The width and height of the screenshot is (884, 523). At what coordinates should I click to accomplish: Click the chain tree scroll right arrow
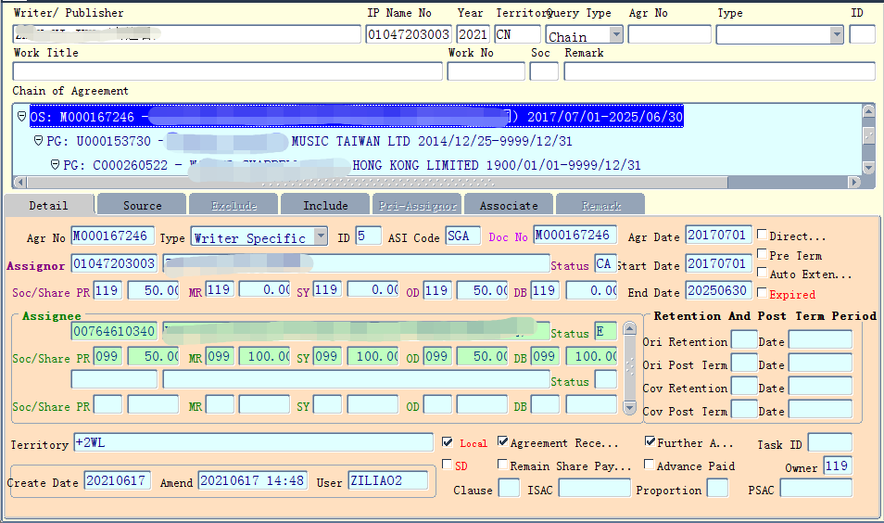pyautogui.click(x=854, y=183)
